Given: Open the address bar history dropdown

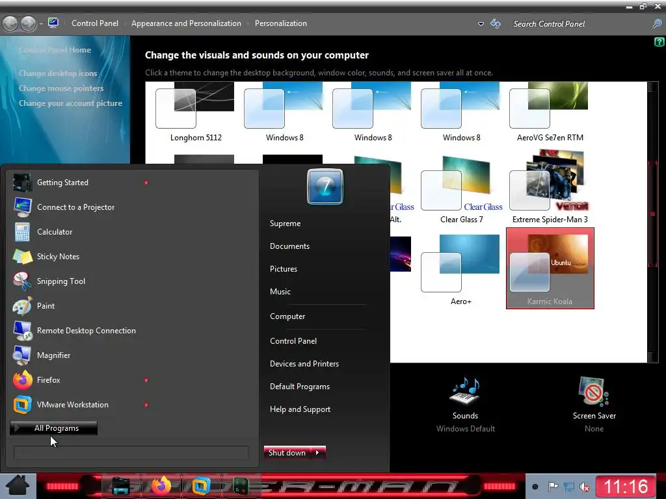Looking at the screenshot, I should pos(481,24).
